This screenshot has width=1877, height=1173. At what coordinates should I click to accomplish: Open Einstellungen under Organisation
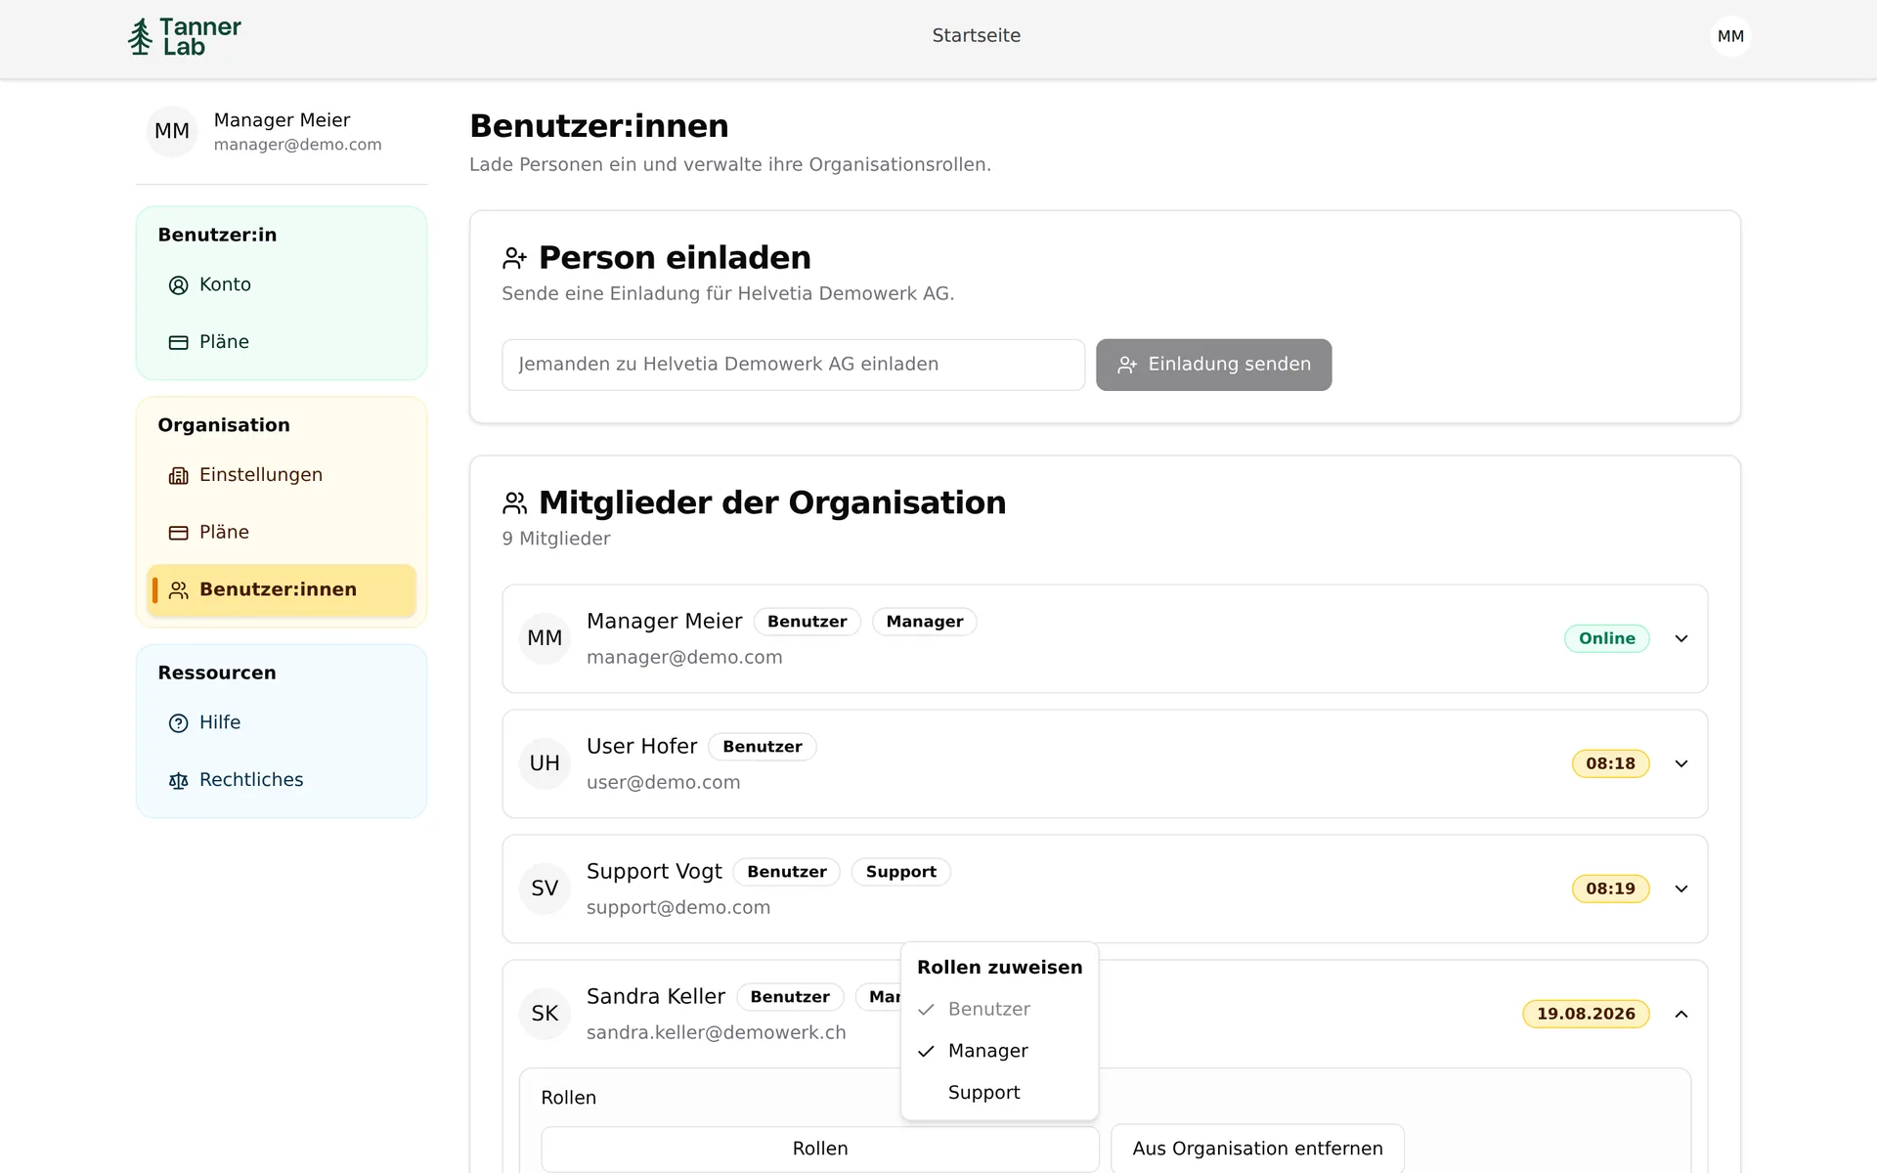[x=282, y=475]
